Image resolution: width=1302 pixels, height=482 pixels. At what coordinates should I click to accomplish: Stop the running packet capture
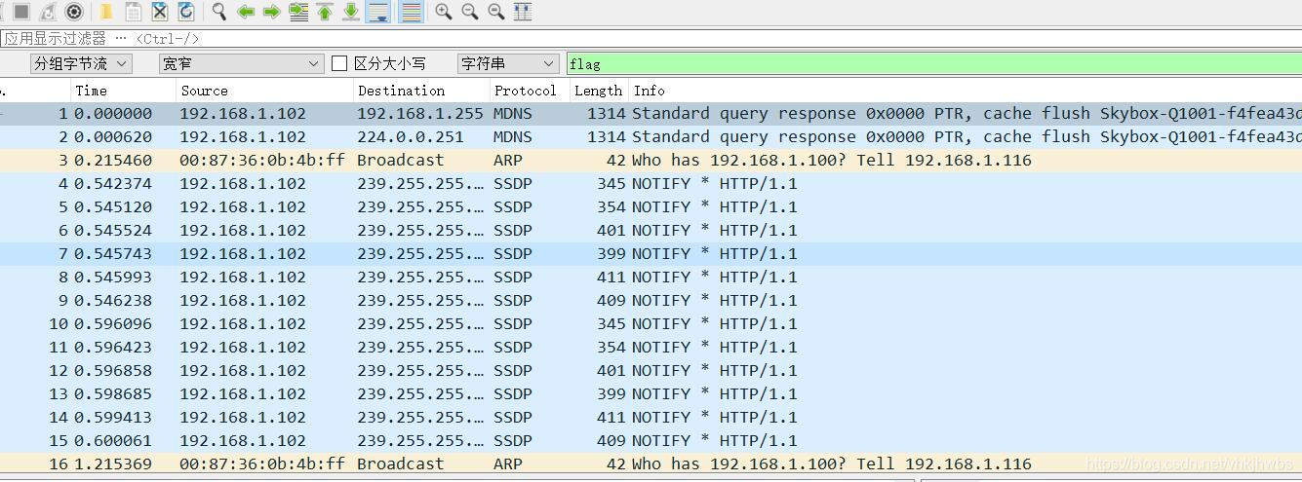click(21, 12)
